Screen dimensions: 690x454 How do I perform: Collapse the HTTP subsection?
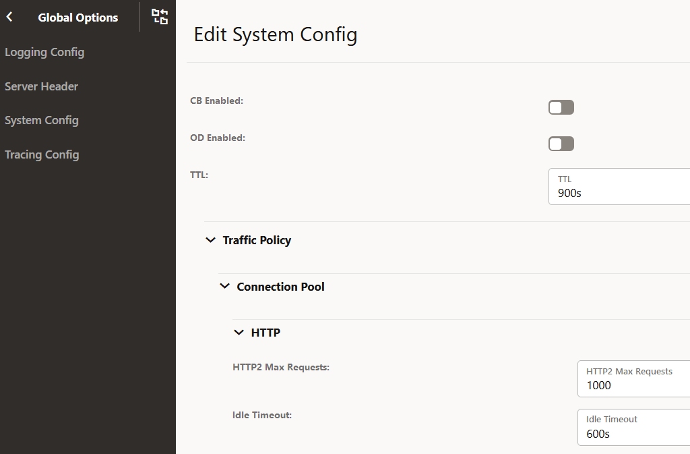coord(239,332)
